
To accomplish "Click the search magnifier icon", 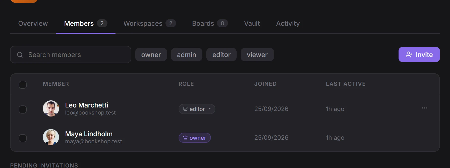I will coord(20,55).
